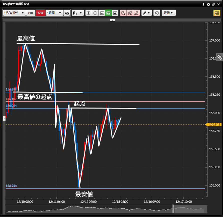Click the first pink order button

click(x=123, y=13)
